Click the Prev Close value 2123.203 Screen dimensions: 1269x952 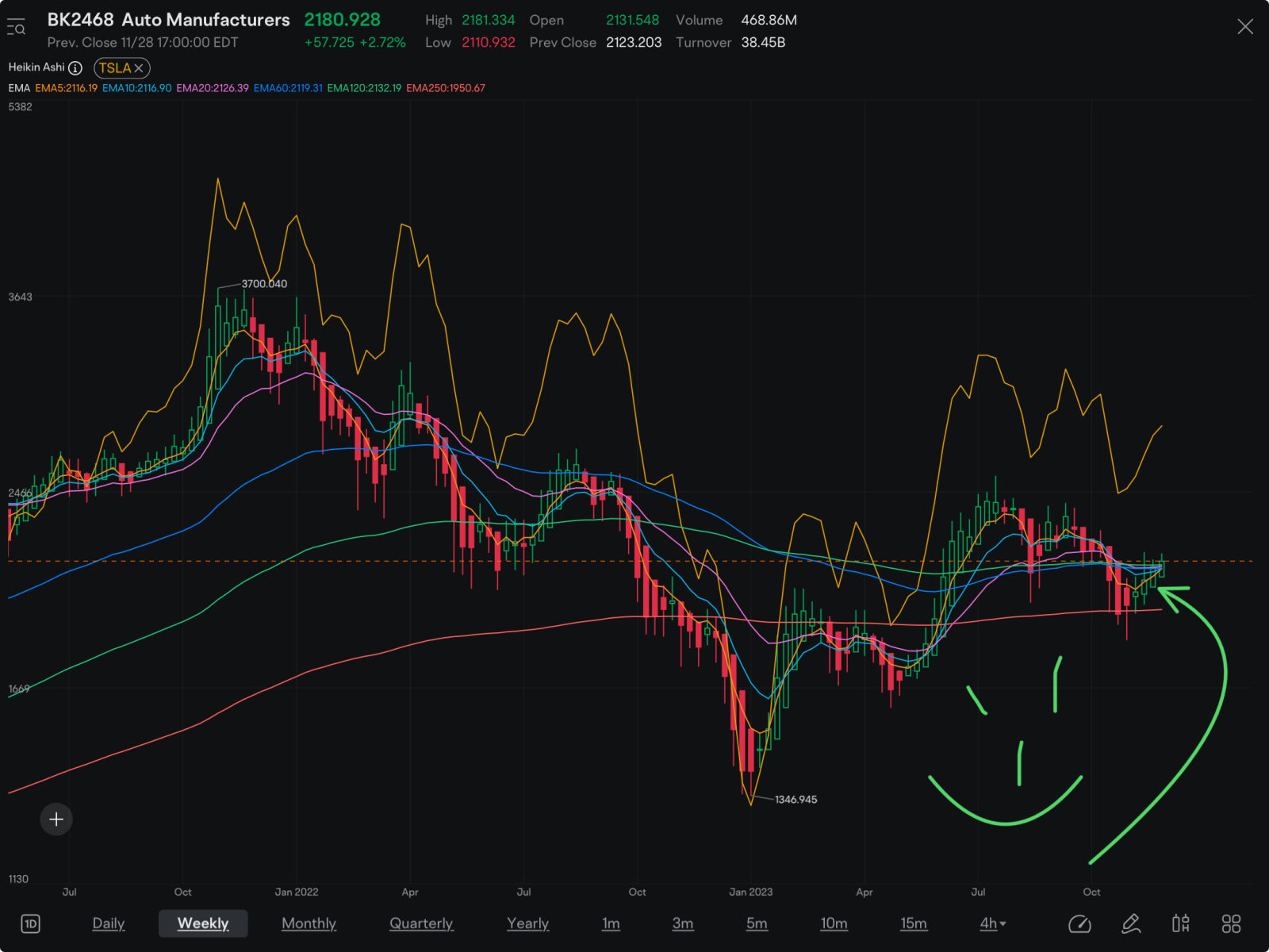click(634, 43)
